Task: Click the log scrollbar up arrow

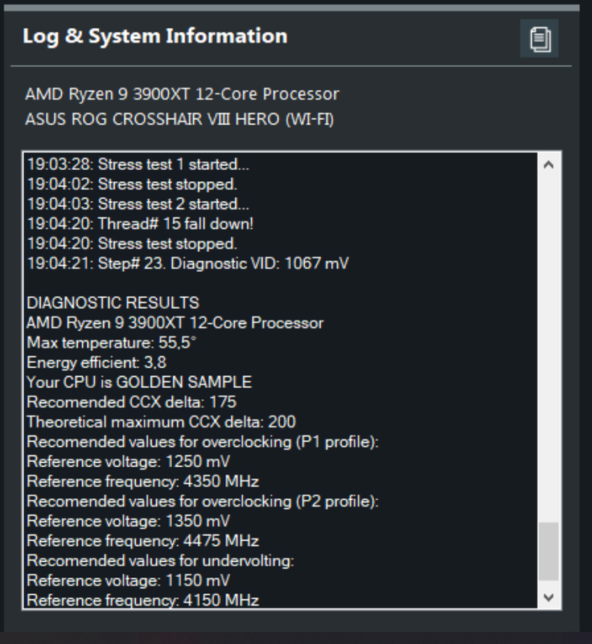Action: (x=549, y=165)
